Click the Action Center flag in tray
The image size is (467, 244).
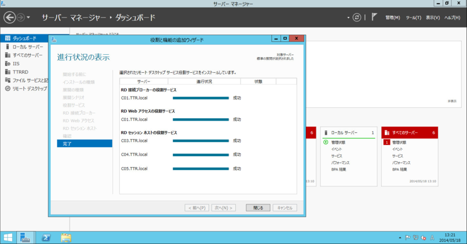pyautogui.click(x=407, y=238)
